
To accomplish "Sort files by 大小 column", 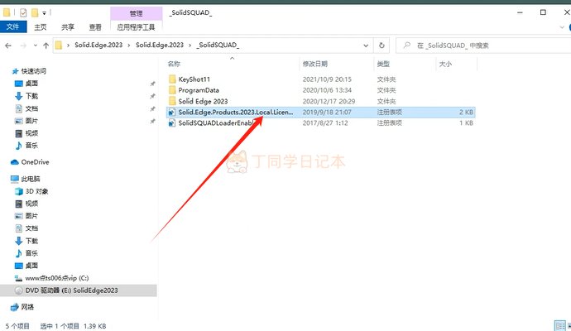I will (x=445, y=64).
